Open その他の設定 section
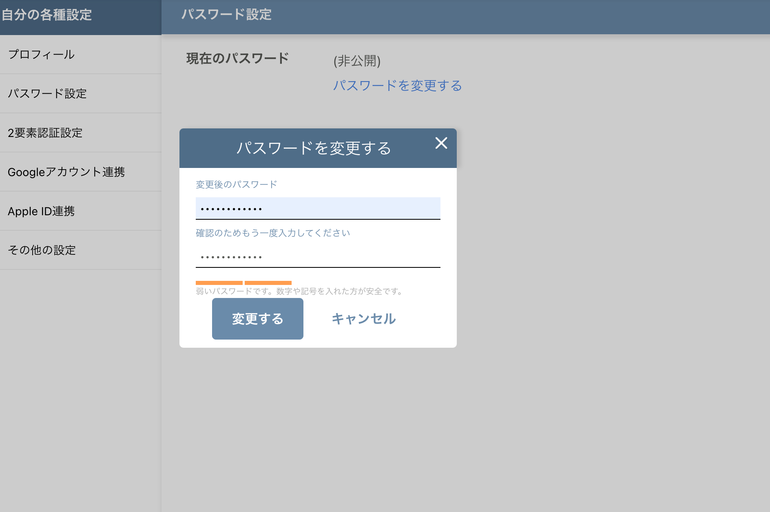Viewport: 770px width, 512px height. tap(42, 250)
